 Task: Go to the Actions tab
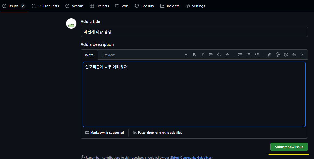[x=74, y=6]
